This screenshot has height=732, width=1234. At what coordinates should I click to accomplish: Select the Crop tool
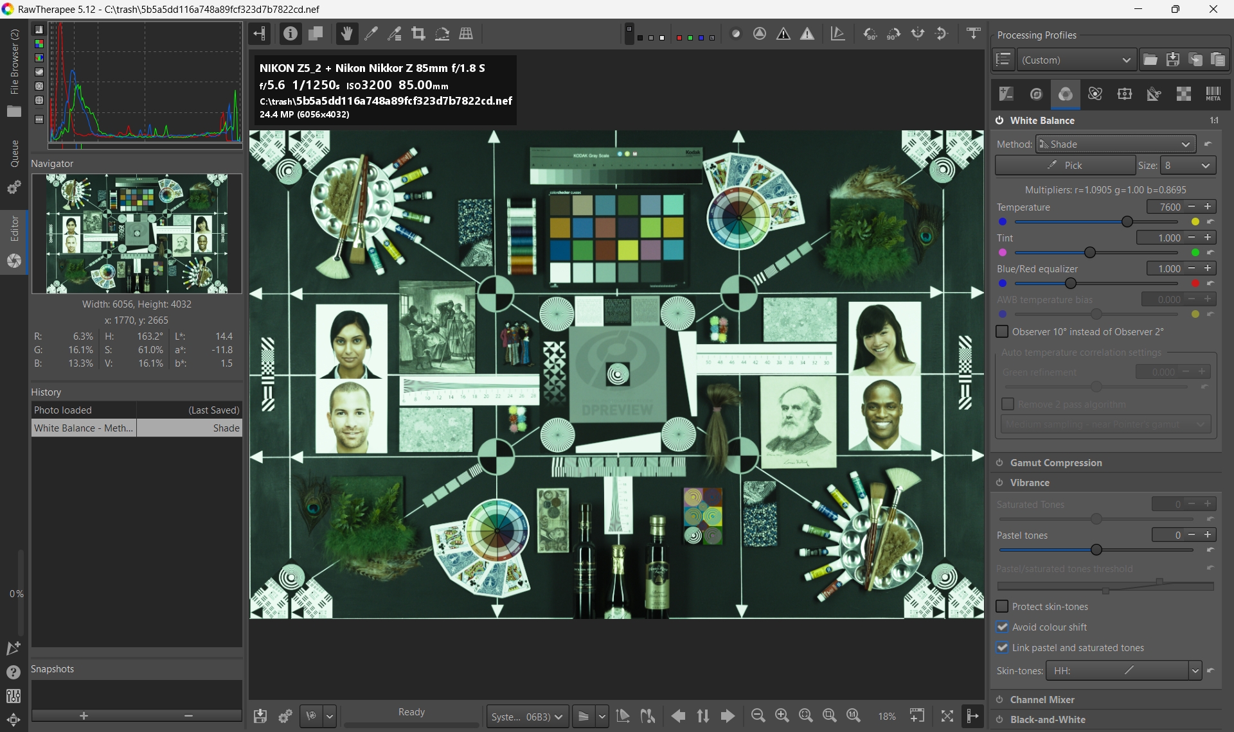coord(418,33)
